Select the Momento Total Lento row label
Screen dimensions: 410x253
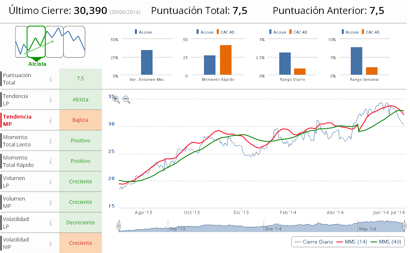17,141
